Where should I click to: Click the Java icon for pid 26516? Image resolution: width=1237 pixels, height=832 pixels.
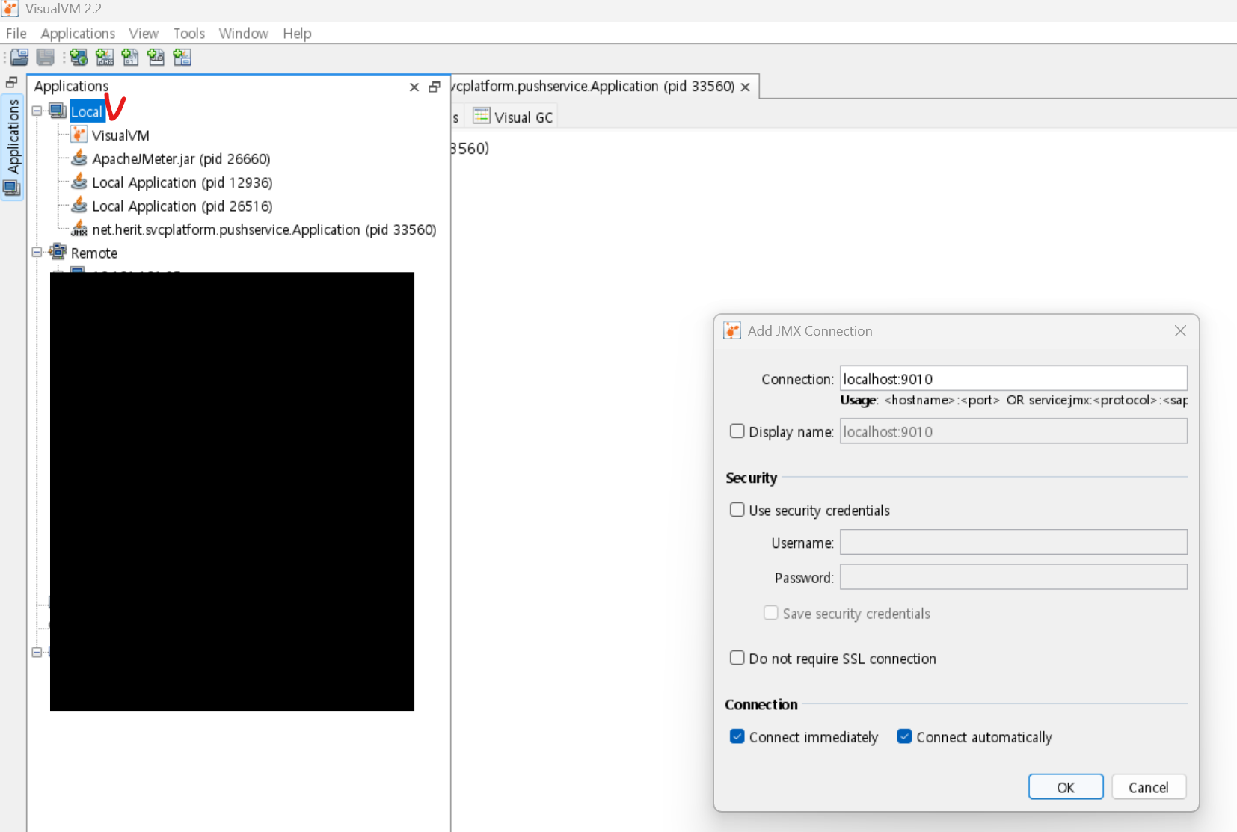coord(79,206)
